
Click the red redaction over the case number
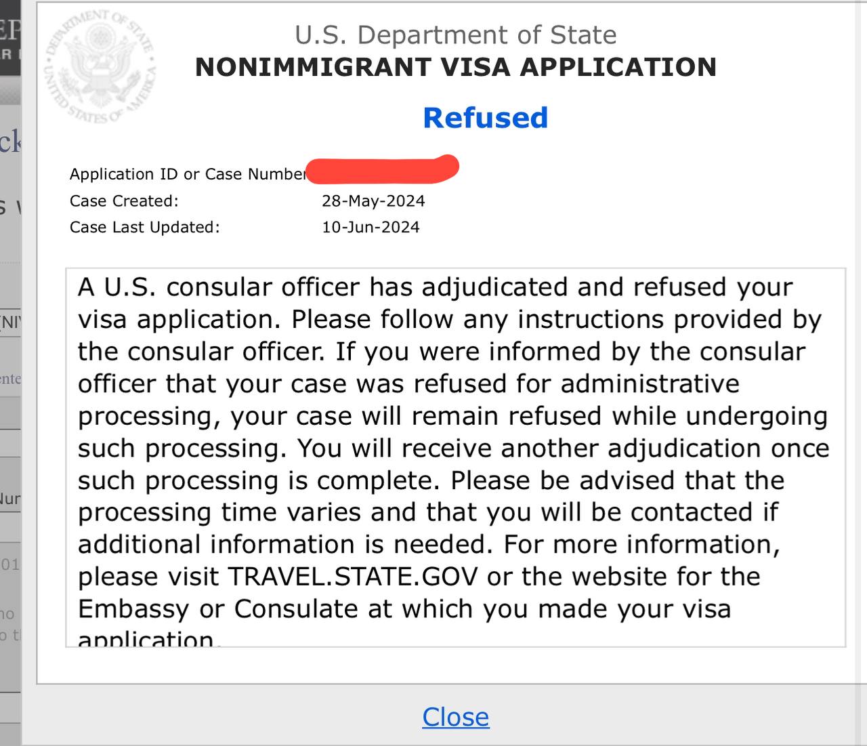(x=383, y=169)
